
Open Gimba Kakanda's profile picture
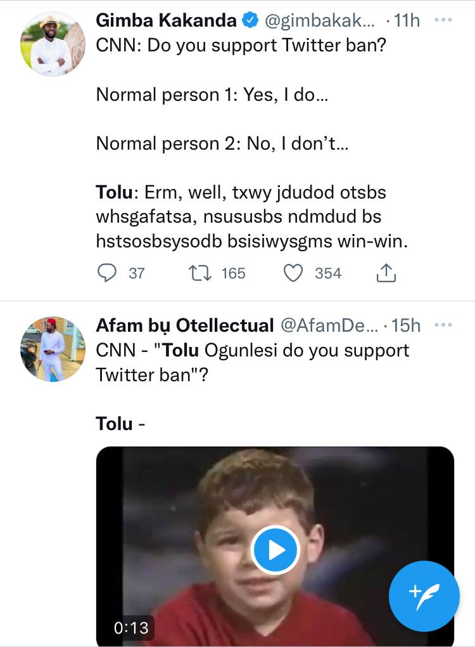point(53,43)
